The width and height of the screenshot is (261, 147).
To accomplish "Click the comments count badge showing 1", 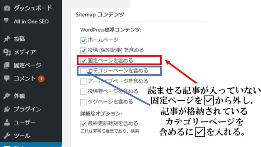I will coord(41,79).
